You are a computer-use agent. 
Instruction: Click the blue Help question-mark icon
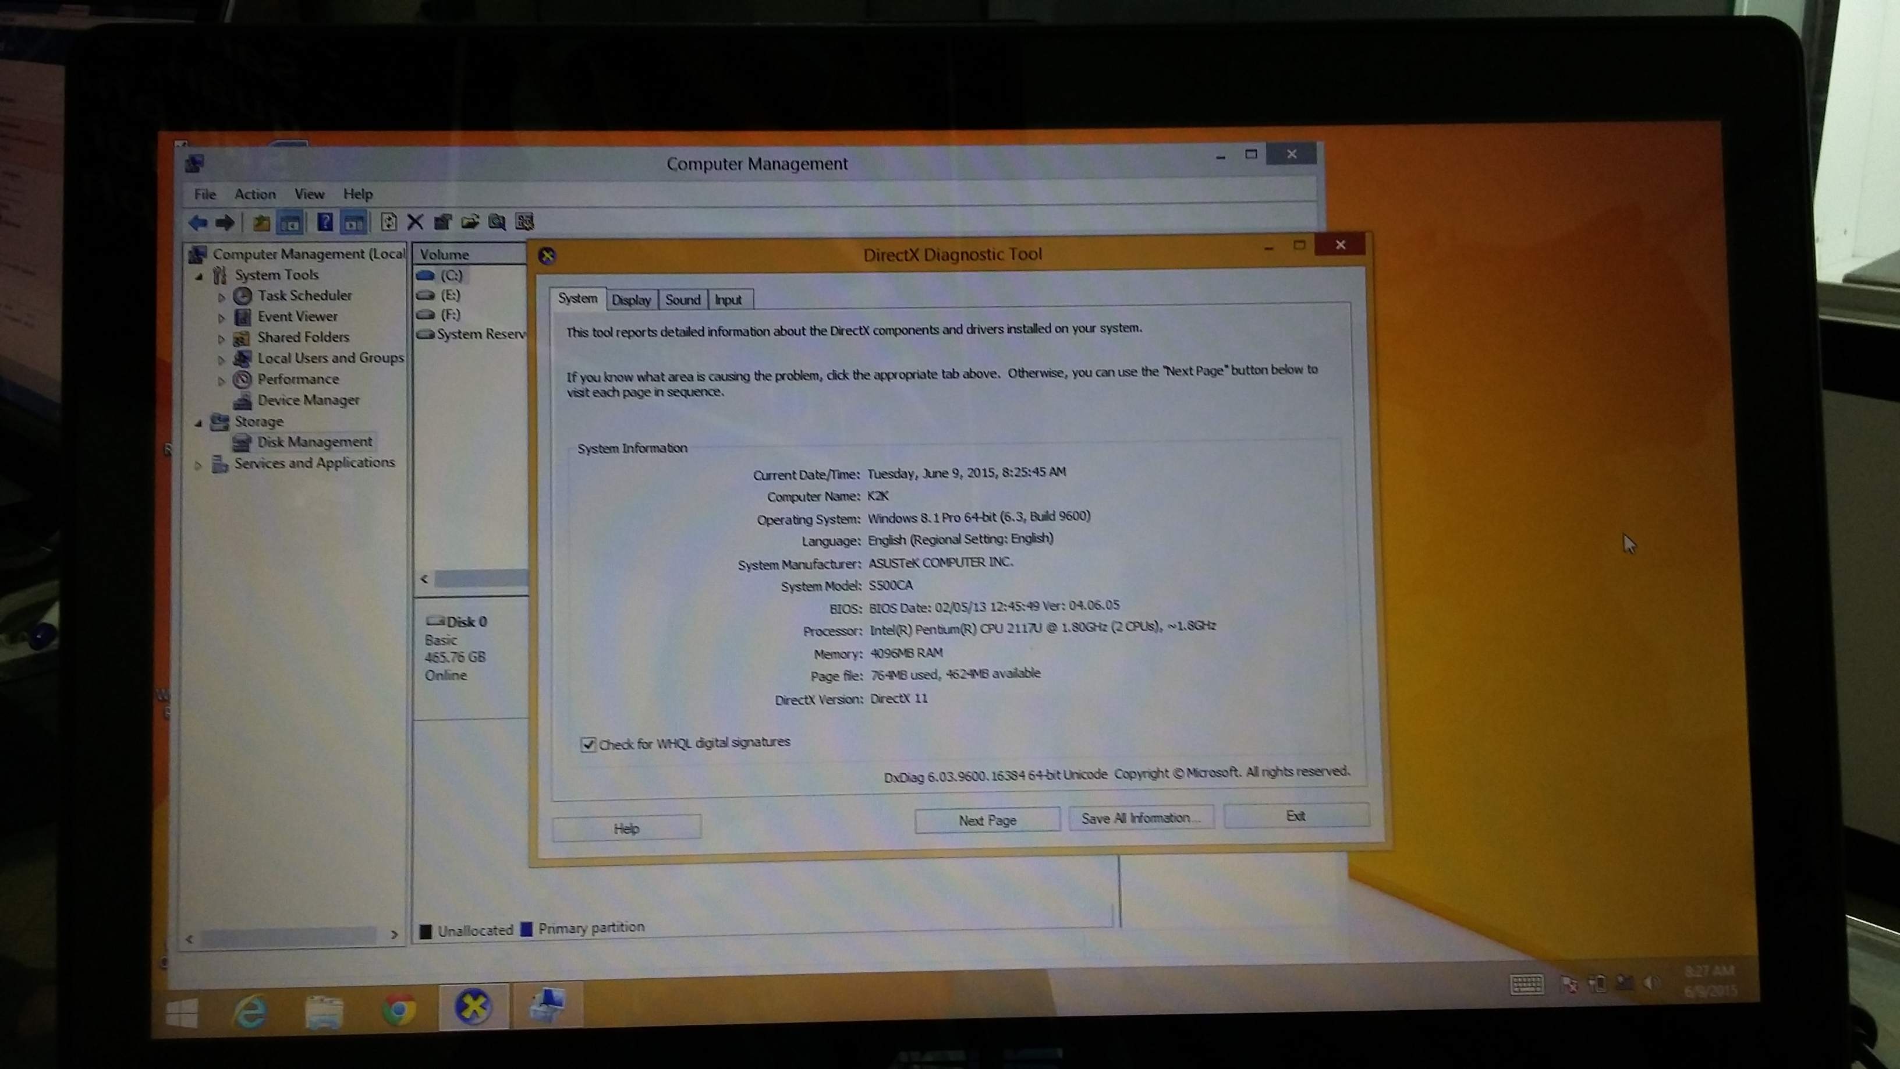coord(325,222)
